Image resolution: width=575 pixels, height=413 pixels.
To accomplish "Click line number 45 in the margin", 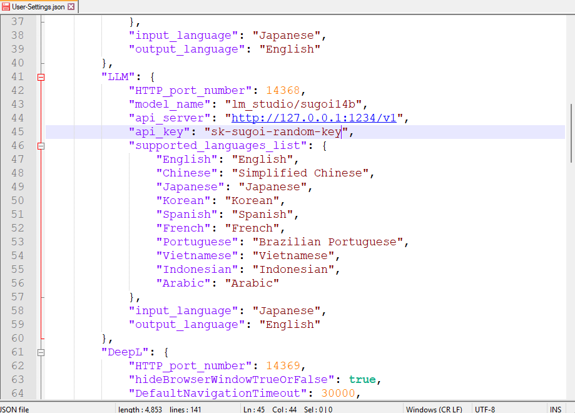I will pos(18,131).
